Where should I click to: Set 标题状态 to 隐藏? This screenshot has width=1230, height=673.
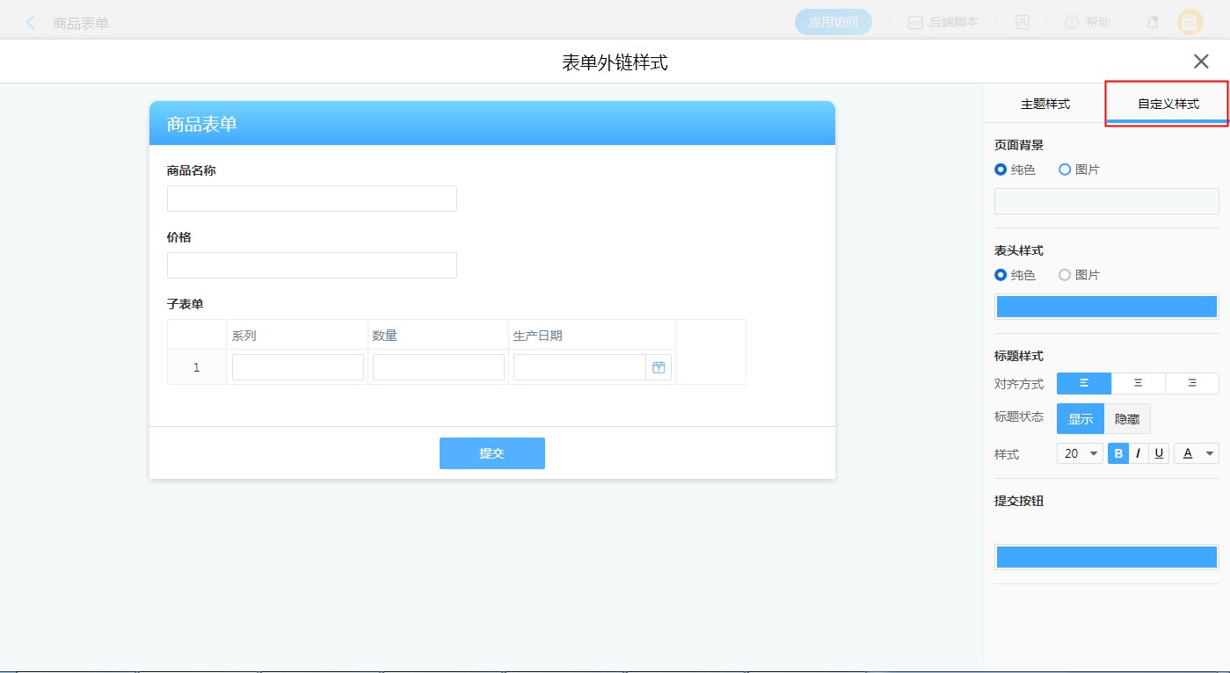click(x=1126, y=419)
